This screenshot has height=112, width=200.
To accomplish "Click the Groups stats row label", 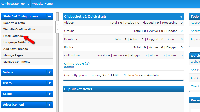I will (x=69, y=31).
